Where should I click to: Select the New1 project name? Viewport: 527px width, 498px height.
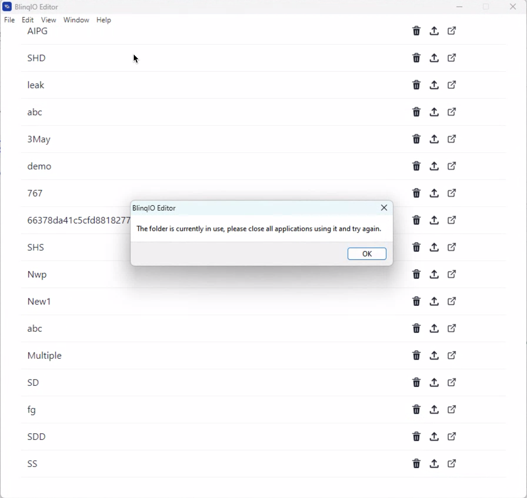tap(39, 302)
